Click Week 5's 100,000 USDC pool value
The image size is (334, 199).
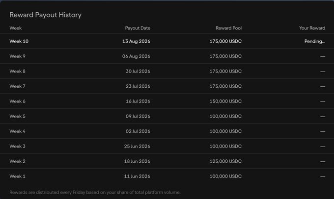click(225, 116)
